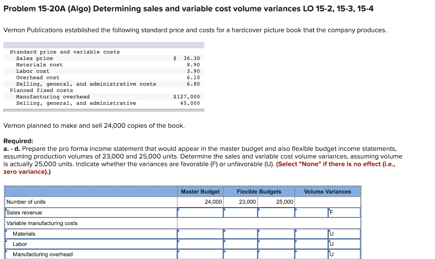Click the Manufacturing overhead Master Budget cell
Image resolution: width=435 pixels, height=259 pixels.
[x=200, y=254]
